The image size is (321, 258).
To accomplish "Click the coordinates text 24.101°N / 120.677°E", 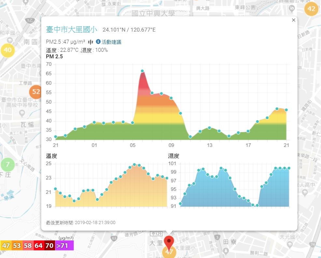I will pos(129,30).
